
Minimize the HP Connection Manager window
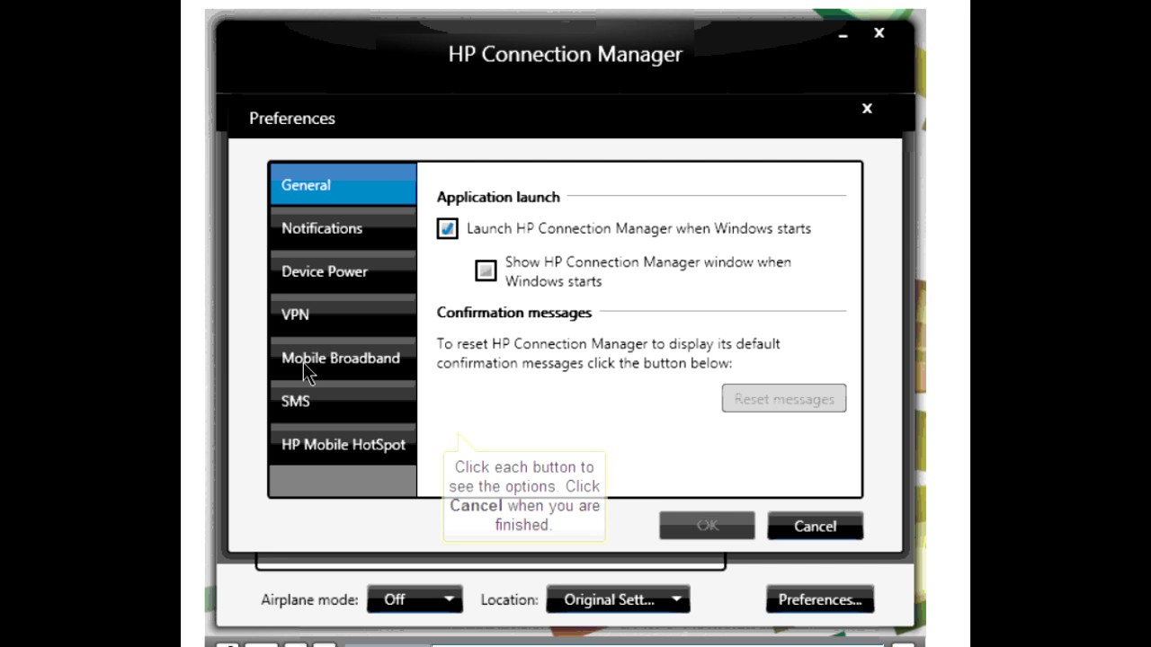(843, 34)
